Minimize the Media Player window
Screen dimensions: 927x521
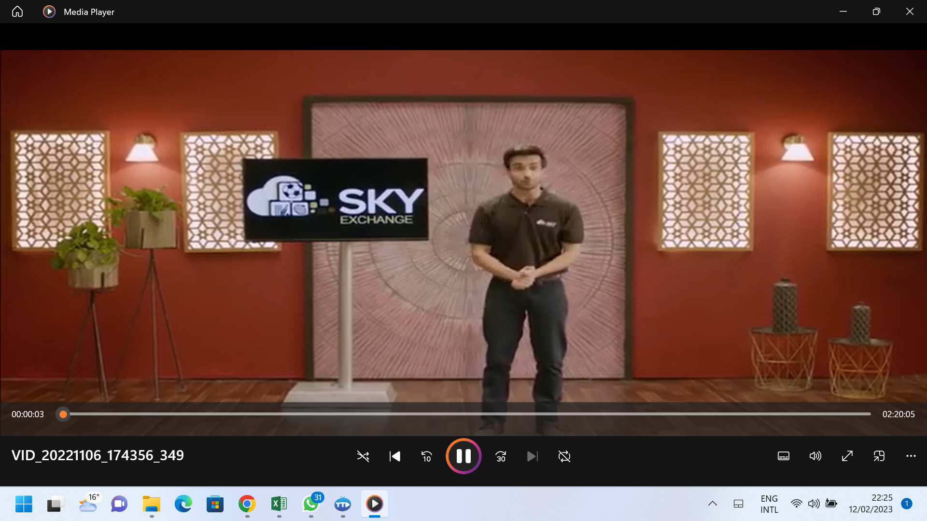click(x=843, y=12)
